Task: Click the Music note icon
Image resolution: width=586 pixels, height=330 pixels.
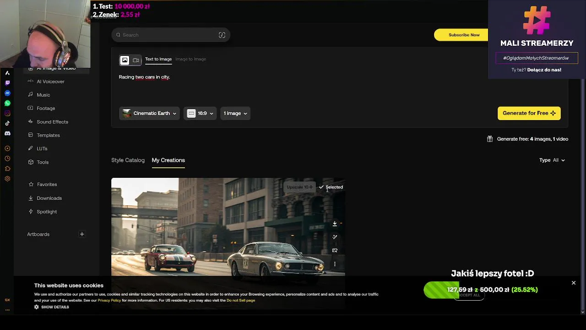Action: (x=31, y=95)
